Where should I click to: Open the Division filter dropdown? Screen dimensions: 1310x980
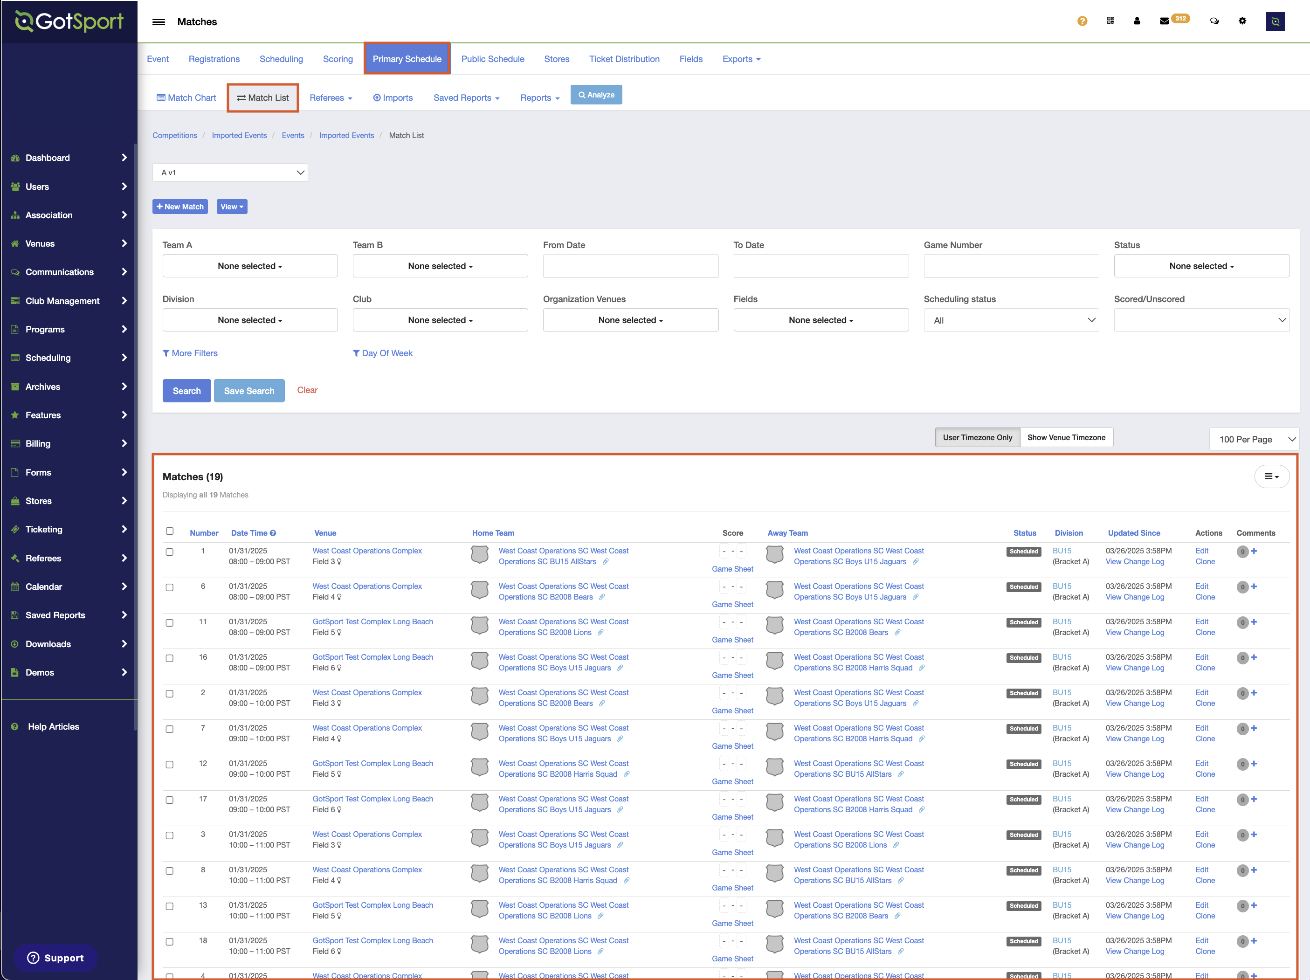[x=250, y=320]
